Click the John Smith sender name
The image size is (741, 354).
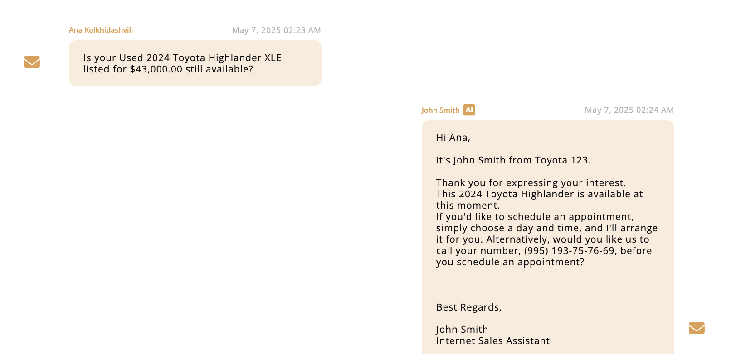pos(440,110)
